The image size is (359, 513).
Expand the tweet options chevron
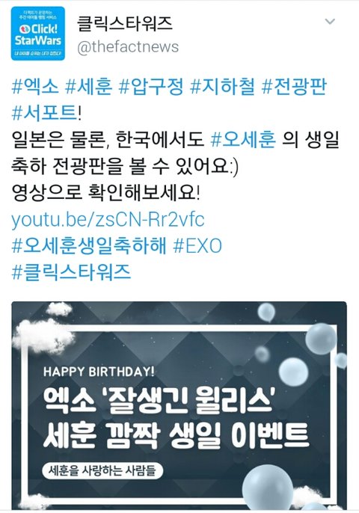(330, 22)
